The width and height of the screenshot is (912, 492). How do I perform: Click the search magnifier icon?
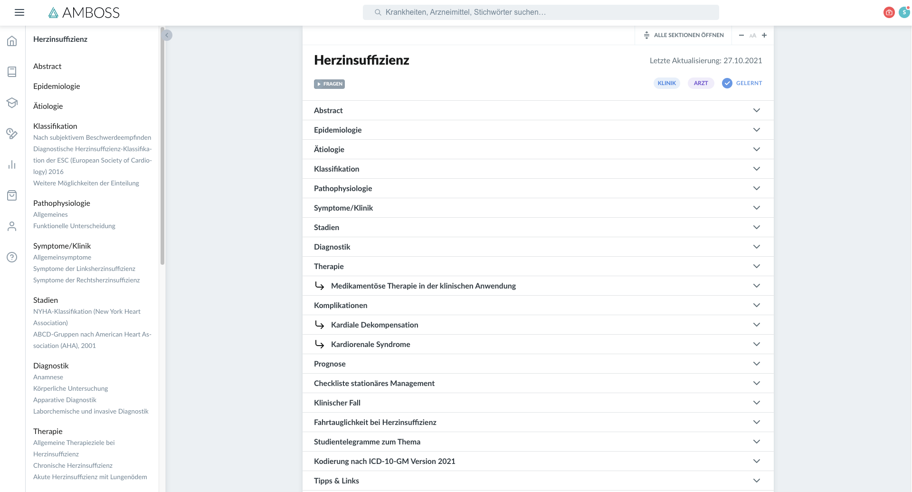point(378,12)
